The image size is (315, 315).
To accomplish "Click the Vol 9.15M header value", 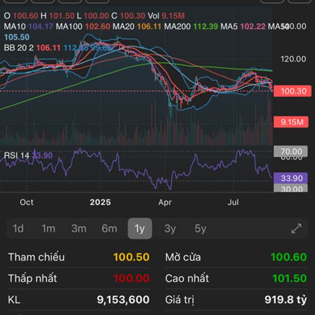I will click(x=166, y=16).
